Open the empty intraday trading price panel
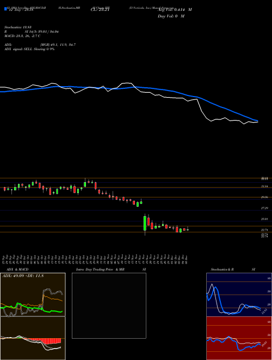272x360 pixels. (x=109, y=305)
